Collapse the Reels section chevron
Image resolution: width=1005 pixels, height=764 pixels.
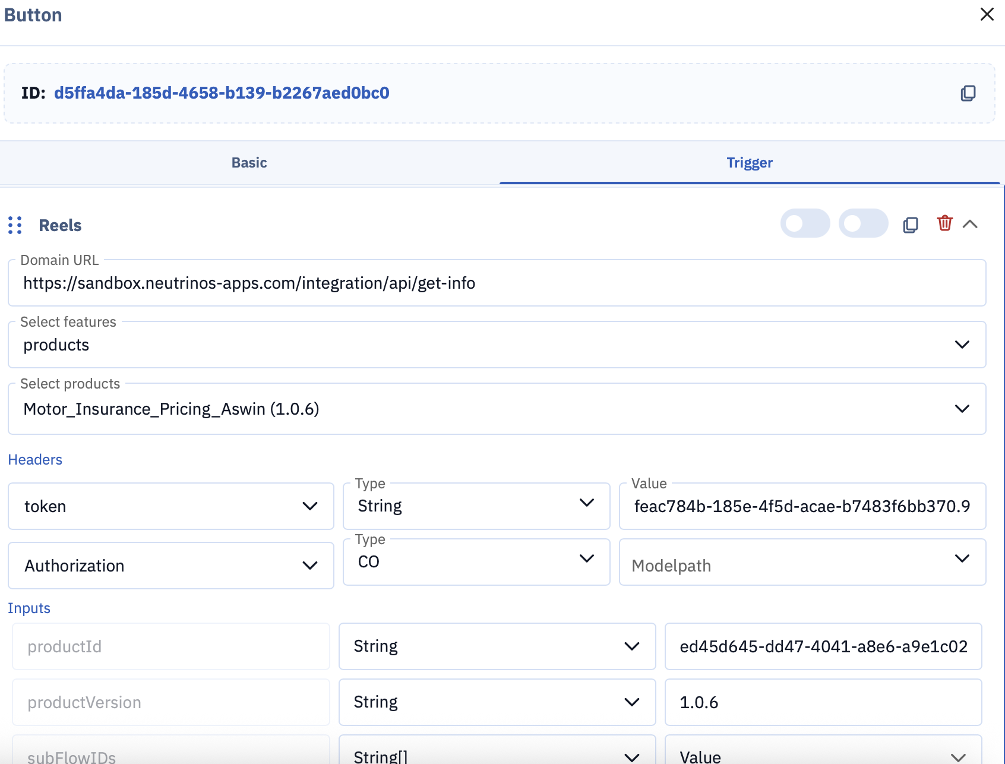970,224
